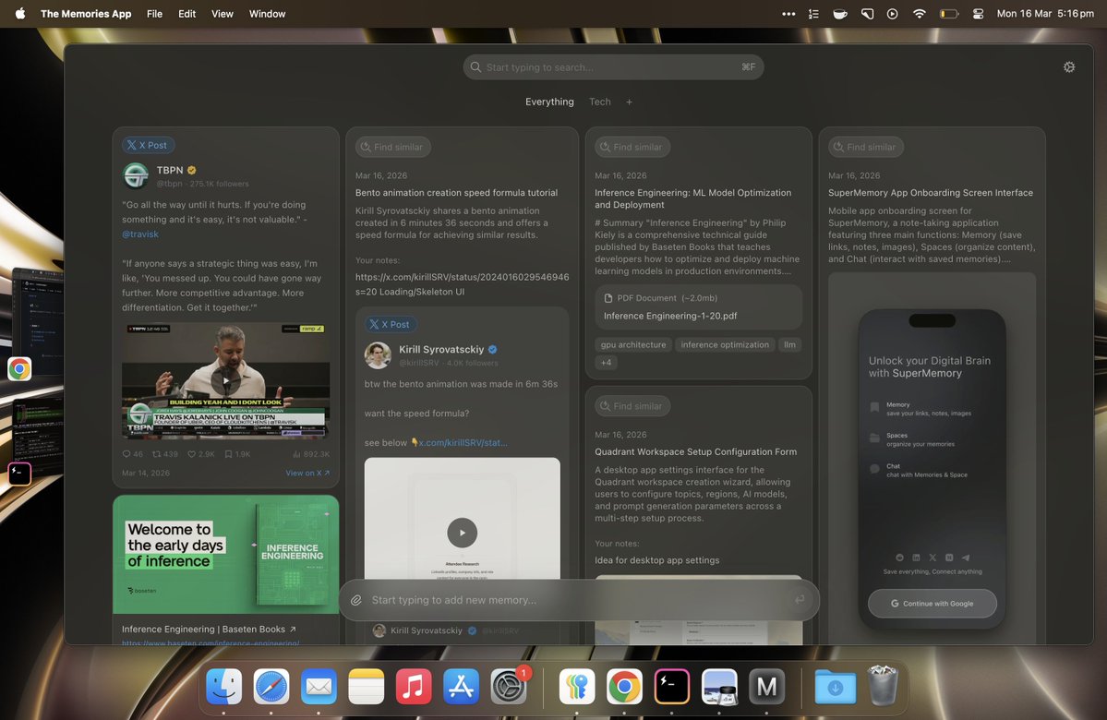Open the View menu
Viewport: 1107px width, 720px height.
[223, 14]
